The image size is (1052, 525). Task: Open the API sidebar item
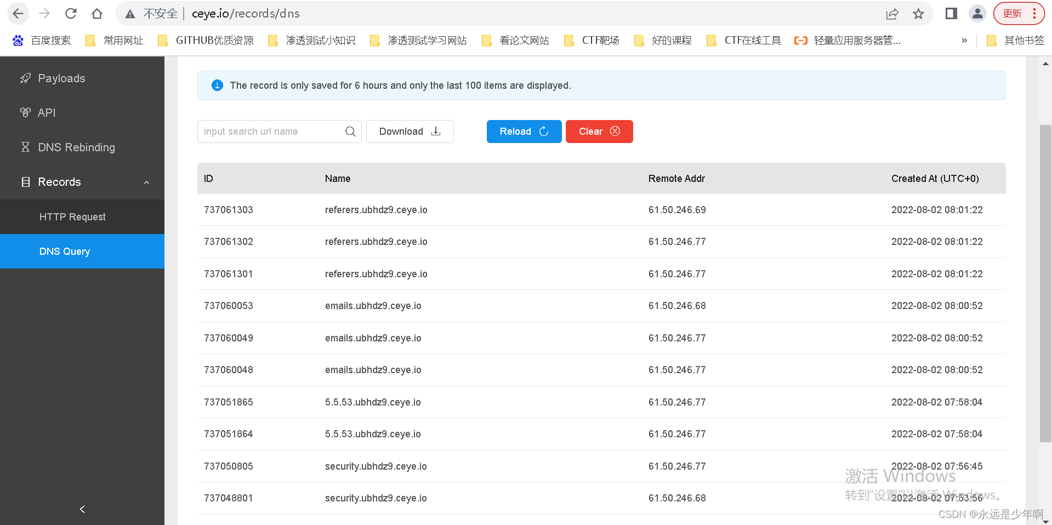pyautogui.click(x=47, y=113)
